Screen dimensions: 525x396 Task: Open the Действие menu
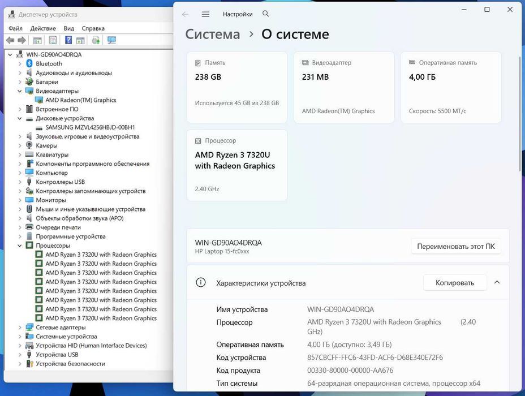[43, 28]
